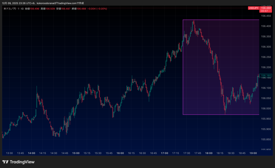275x168 pixels.
Task: Click the 156.000 price scale label
Action: [266, 108]
